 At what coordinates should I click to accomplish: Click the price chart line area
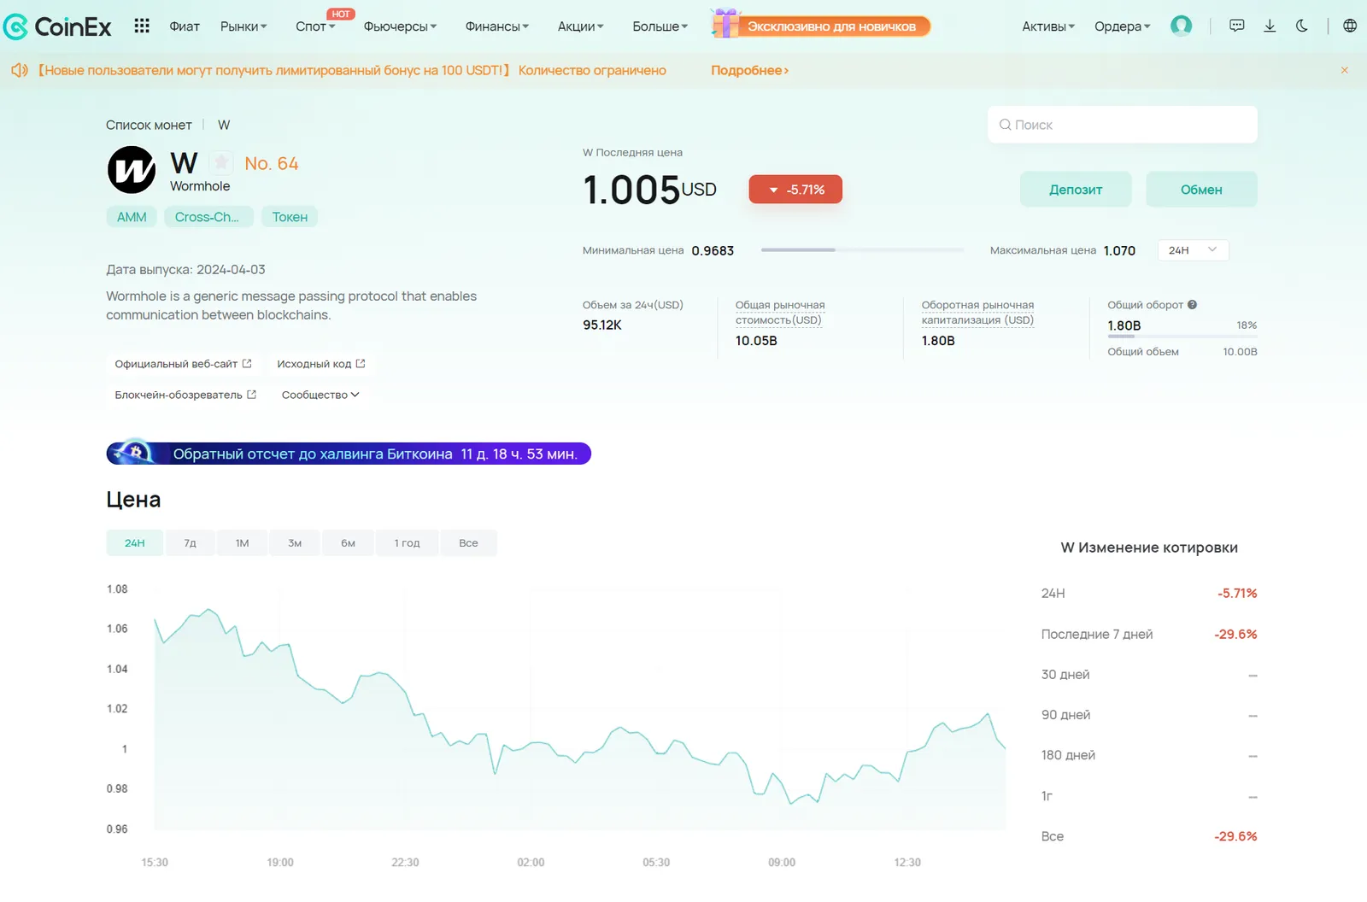579,709
